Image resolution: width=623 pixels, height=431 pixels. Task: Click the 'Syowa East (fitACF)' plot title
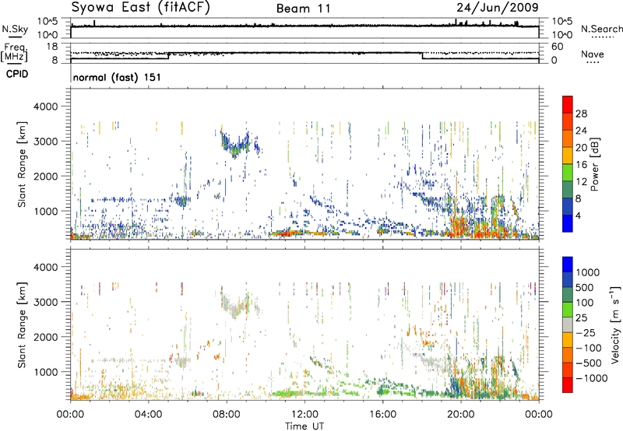coord(140,7)
